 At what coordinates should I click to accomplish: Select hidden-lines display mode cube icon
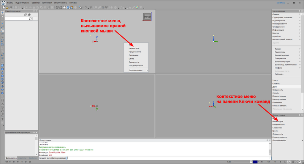coord(61,8)
